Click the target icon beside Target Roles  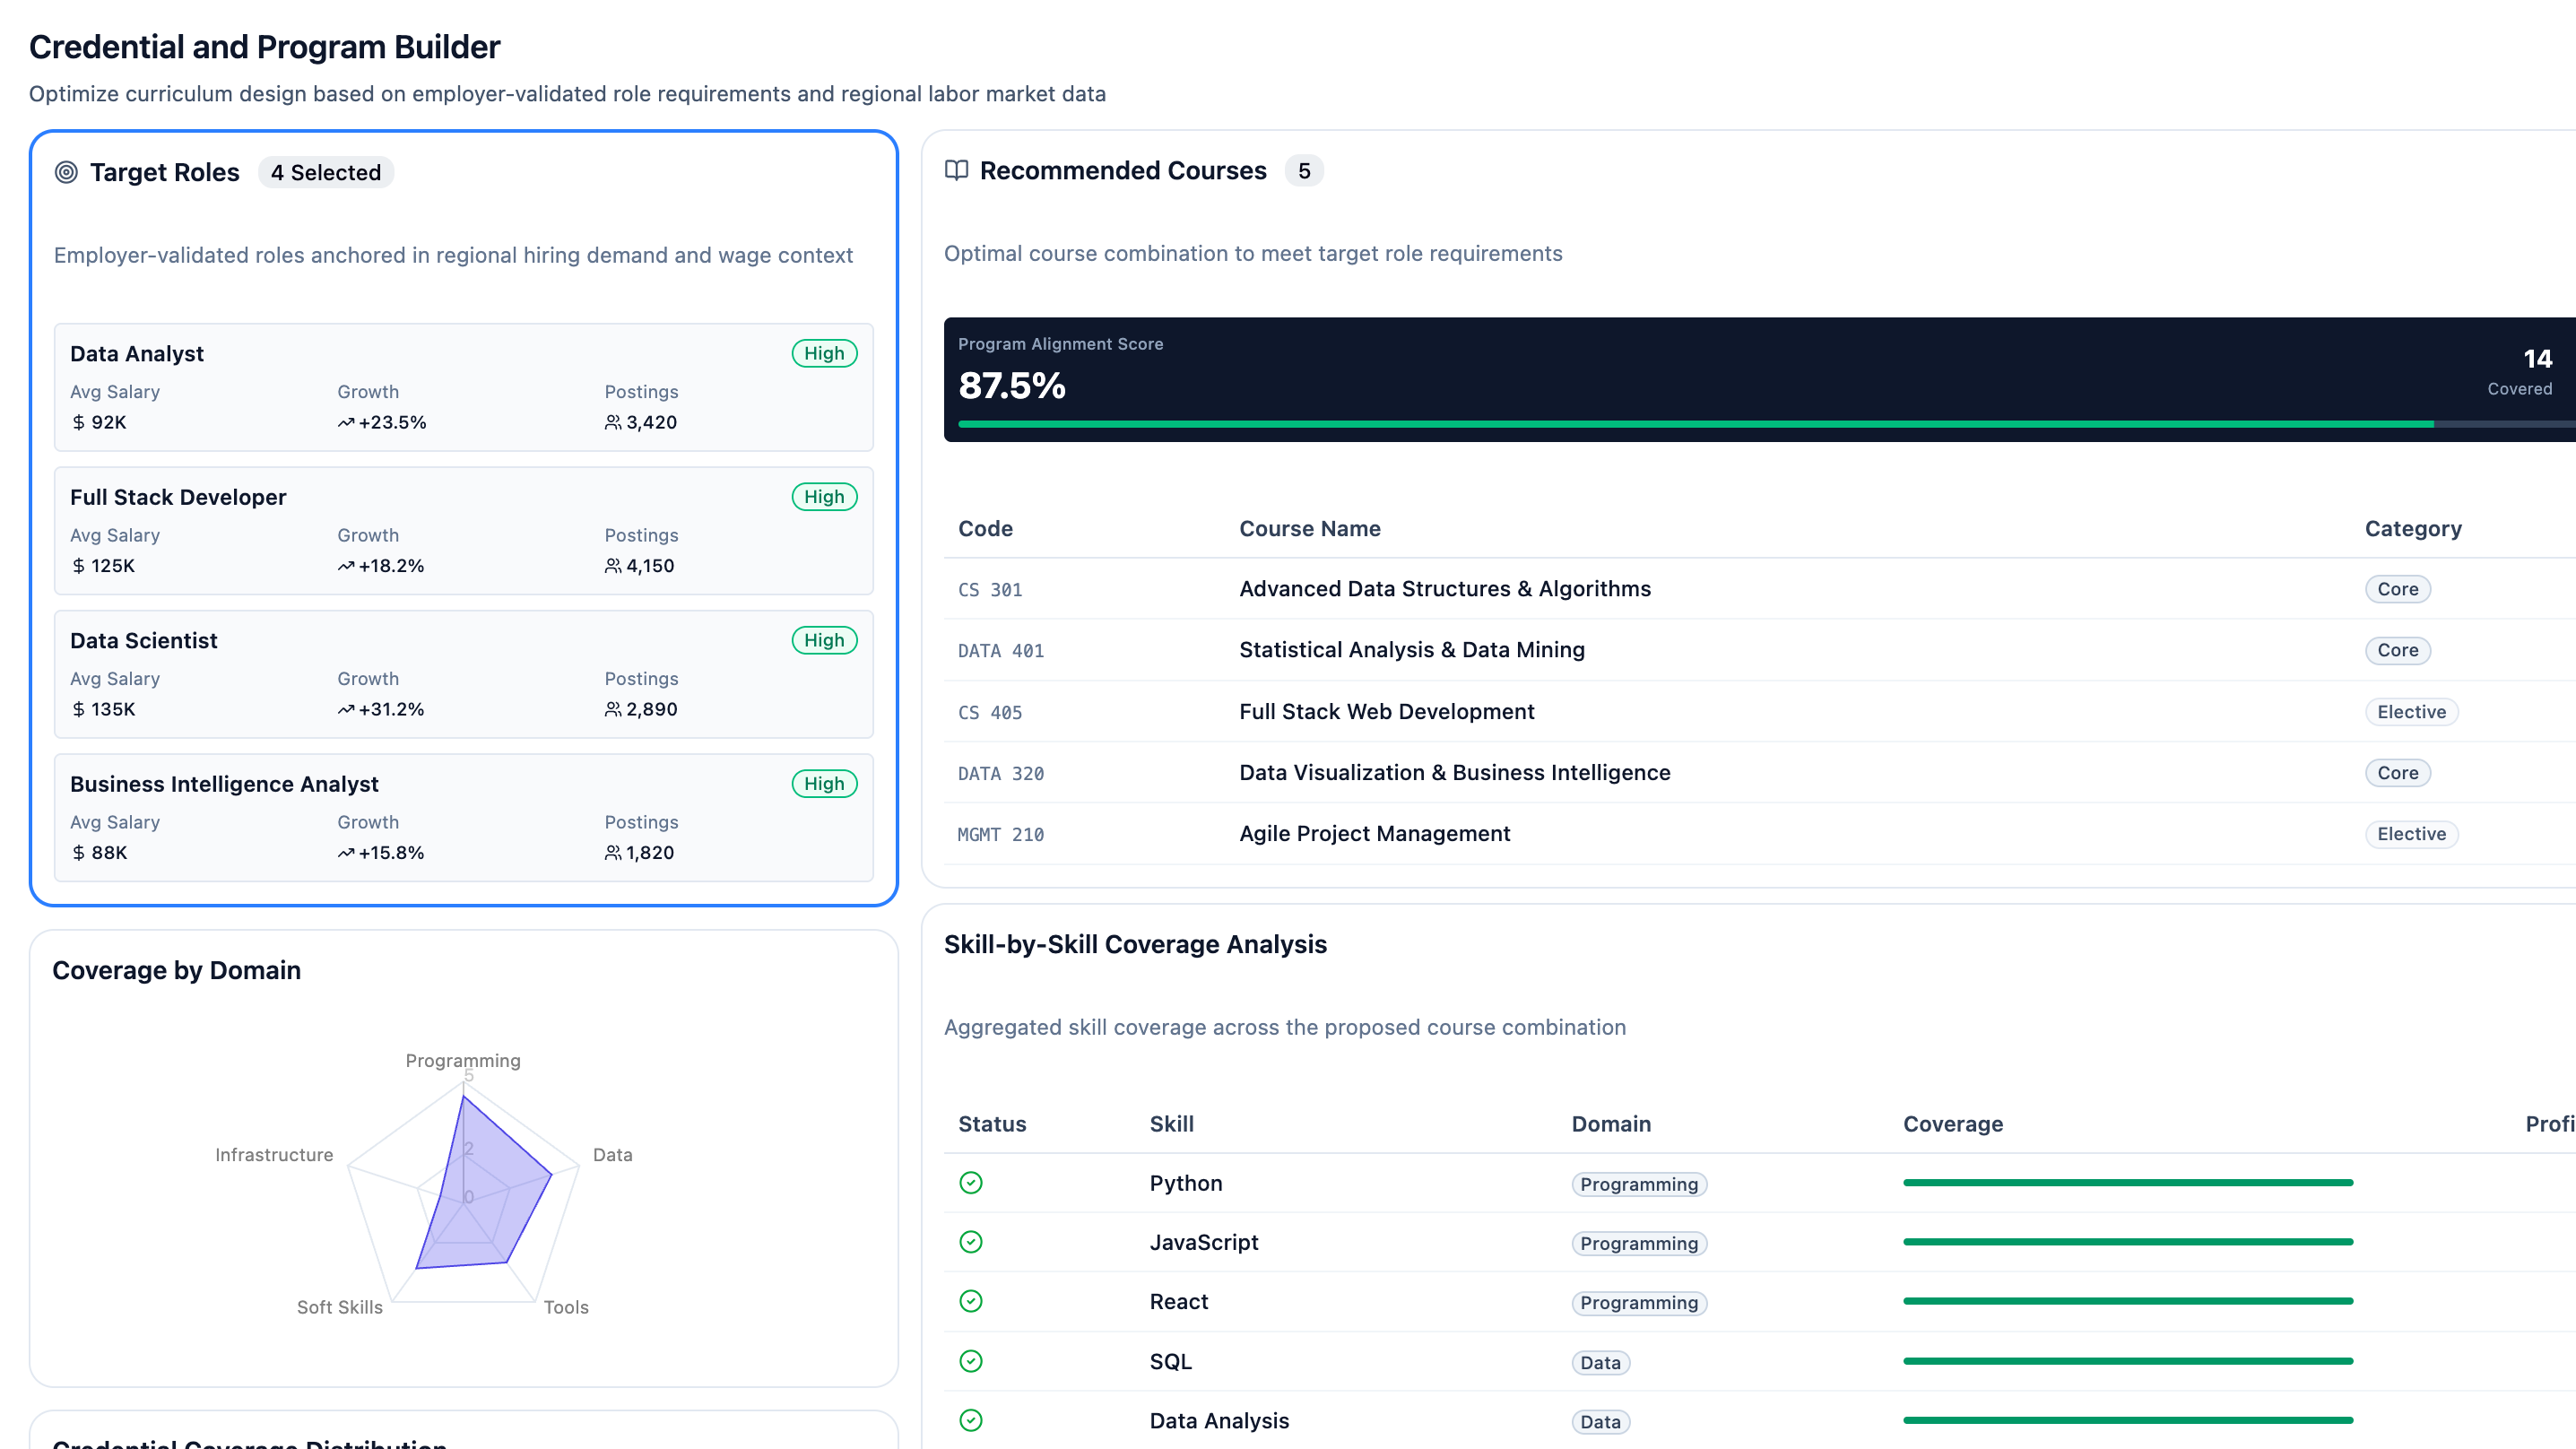pyautogui.click(x=66, y=172)
